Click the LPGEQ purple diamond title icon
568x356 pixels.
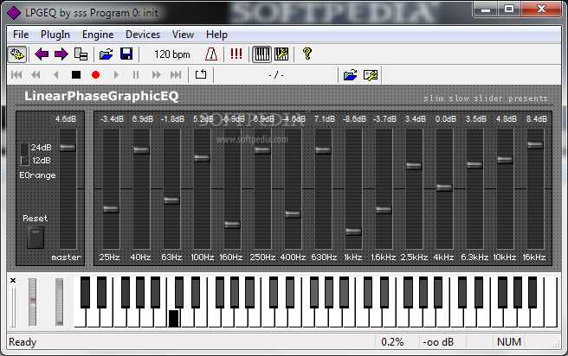coord(14,13)
